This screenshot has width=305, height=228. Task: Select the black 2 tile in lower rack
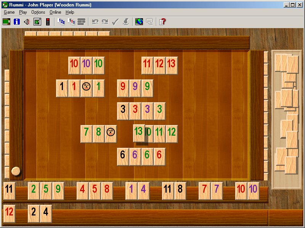(x=34, y=214)
